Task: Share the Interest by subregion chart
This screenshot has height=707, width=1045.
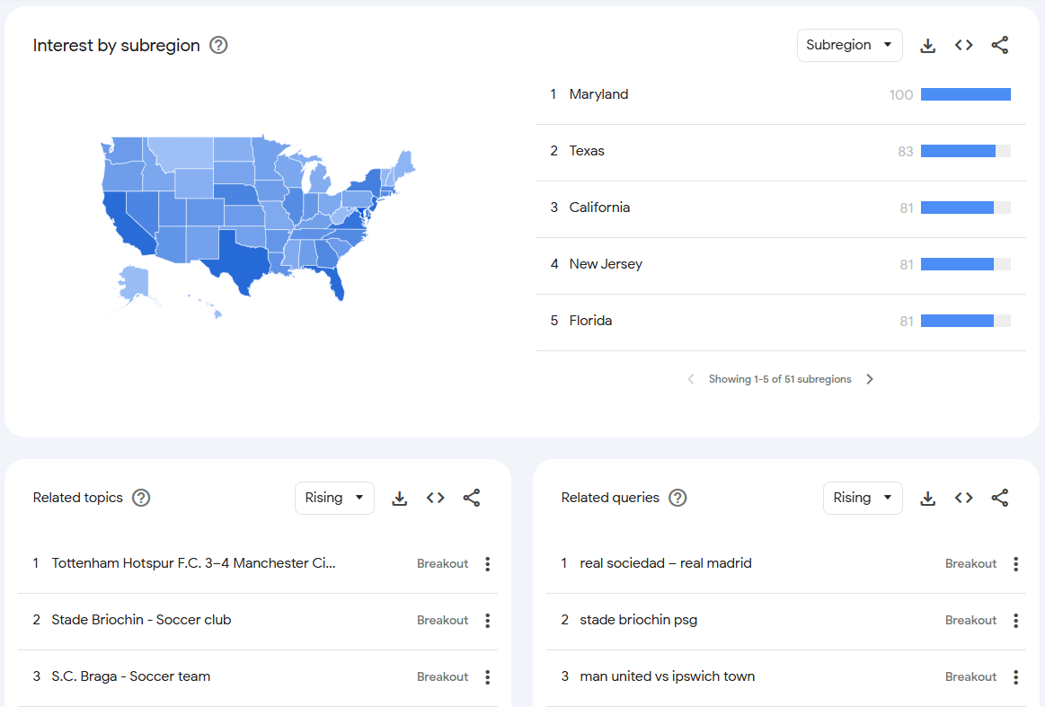Action: point(999,45)
